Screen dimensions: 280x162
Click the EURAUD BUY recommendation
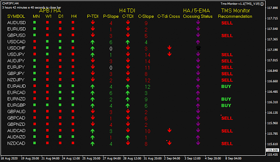point(226,87)
